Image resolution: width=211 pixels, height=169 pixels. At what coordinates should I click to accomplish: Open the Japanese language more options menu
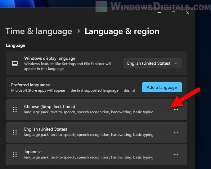pos(176,155)
